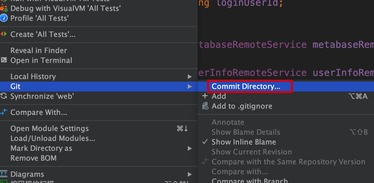Viewport: 374px width, 183px height.
Task: Expand the Diagrams submenu arrow
Action: pyautogui.click(x=190, y=174)
